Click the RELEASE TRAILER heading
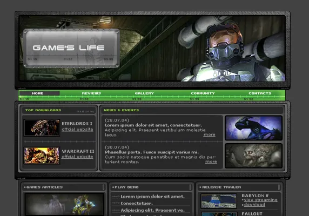309x216 pixels. pos(221,187)
